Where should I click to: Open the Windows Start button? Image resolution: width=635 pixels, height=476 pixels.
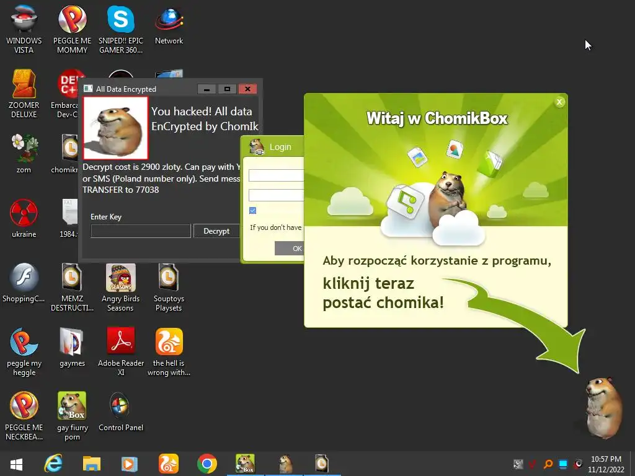click(x=17, y=464)
